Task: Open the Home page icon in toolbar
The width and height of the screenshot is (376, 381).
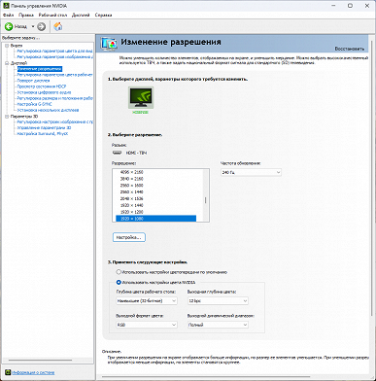Action: pyautogui.click(x=58, y=26)
